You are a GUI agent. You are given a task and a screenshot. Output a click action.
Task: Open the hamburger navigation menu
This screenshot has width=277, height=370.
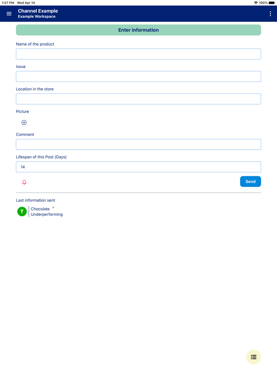click(9, 13)
